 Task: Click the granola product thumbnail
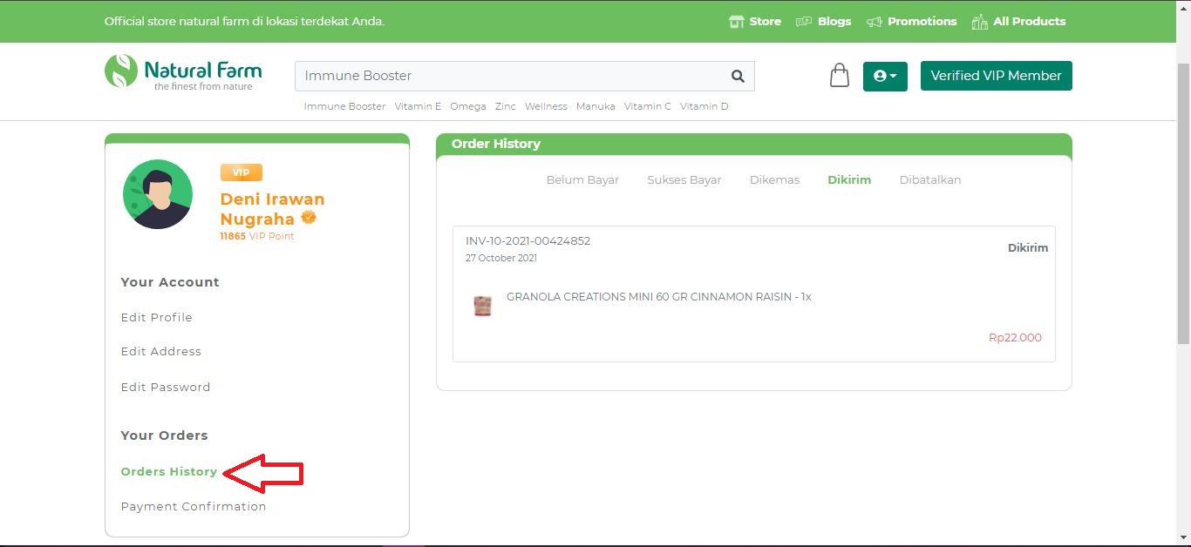pyautogui.click(x=482, y=306)
